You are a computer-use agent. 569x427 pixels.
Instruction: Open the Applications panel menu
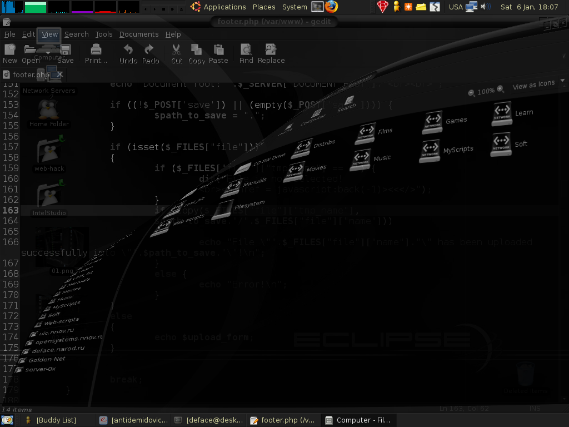tap(224, 7)
